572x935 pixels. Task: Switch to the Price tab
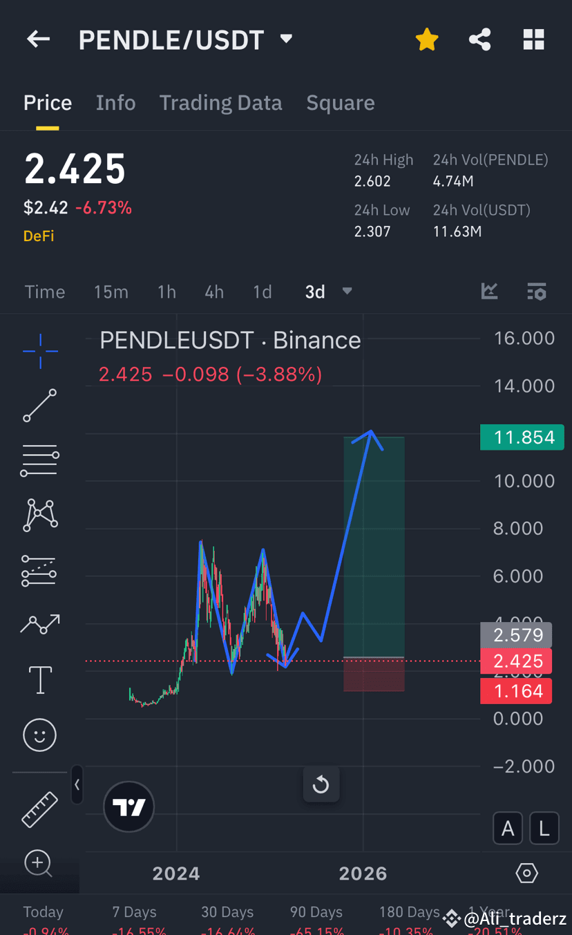pos(48,103)
